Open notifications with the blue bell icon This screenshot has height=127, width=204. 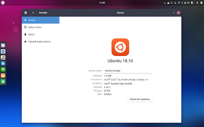coord(182,3)
